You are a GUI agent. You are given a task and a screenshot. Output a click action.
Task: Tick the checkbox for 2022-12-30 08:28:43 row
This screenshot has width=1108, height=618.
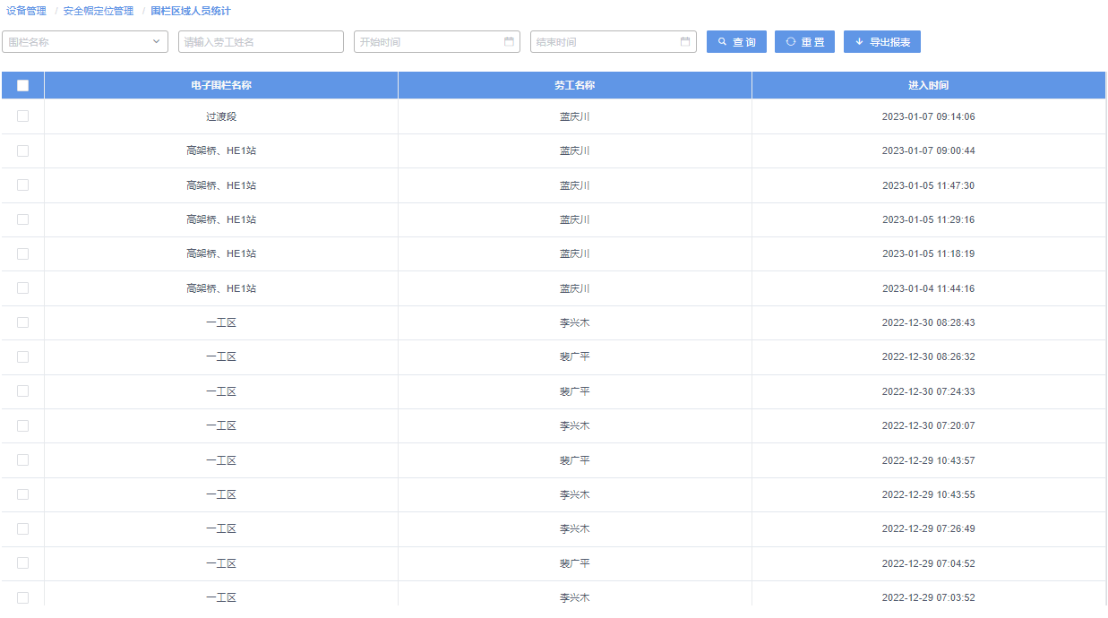coord(23,322)
